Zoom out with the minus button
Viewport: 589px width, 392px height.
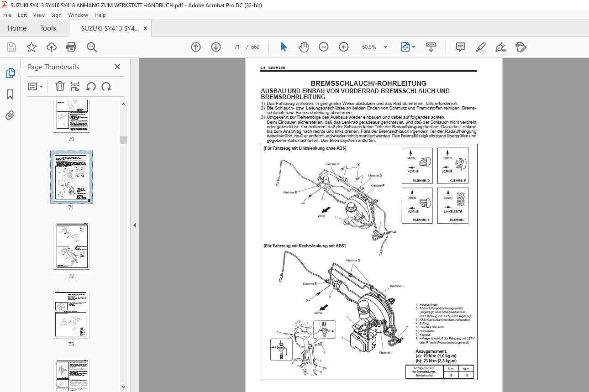pyautogui.click(x=324, y=47)
